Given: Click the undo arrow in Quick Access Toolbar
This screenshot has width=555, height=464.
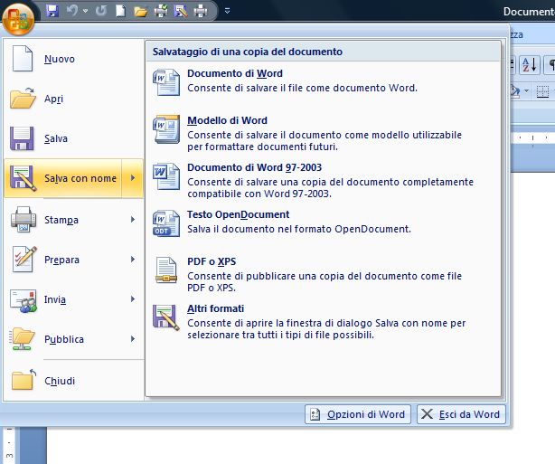Looking at the screenshot, I should [71, 12].
